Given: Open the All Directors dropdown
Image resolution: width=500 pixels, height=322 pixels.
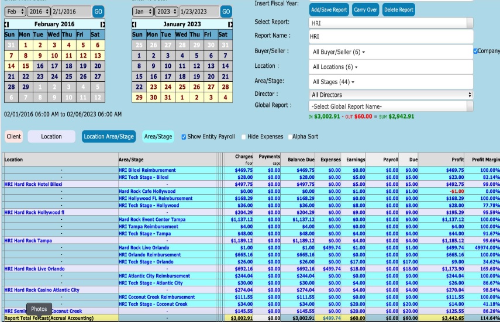Looking at the screenshot, I should pos(391,95).
